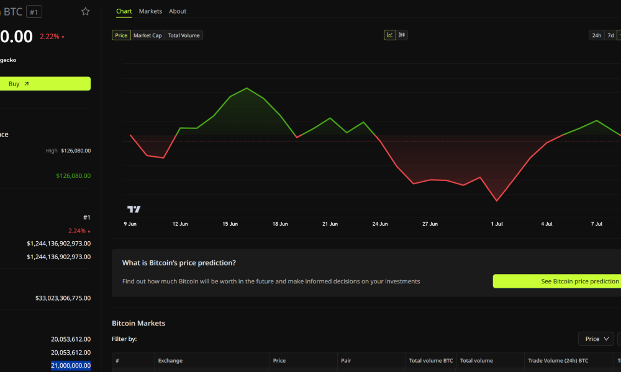
Task: Open the Markets tab
Action: 150,11
